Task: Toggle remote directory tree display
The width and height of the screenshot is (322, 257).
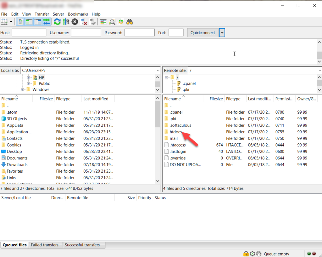Action: 38,22
